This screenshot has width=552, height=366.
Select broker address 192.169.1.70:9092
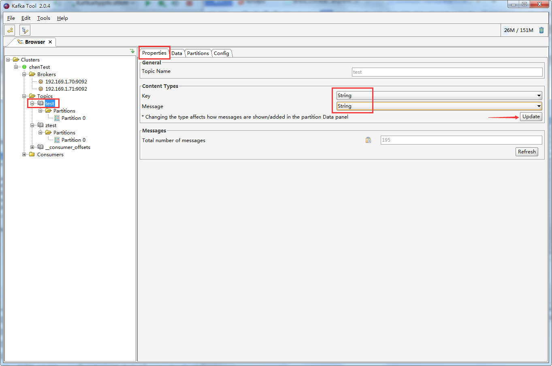[66, 82]
